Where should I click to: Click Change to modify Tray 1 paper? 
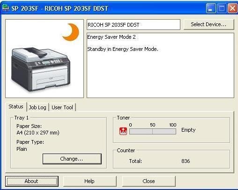(x=72, y=159)
